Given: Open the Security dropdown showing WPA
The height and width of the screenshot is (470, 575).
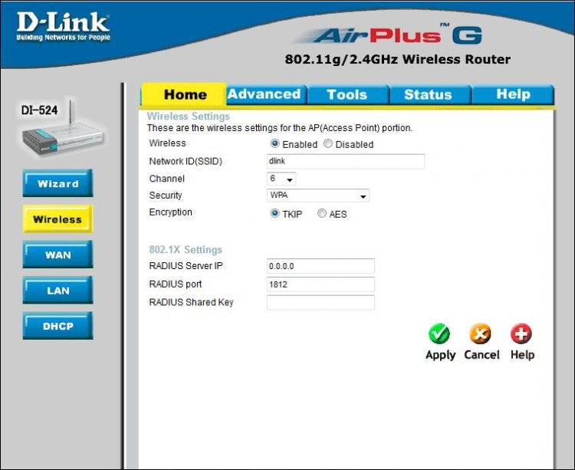Looking at the screenshot, I should (317, 196).
